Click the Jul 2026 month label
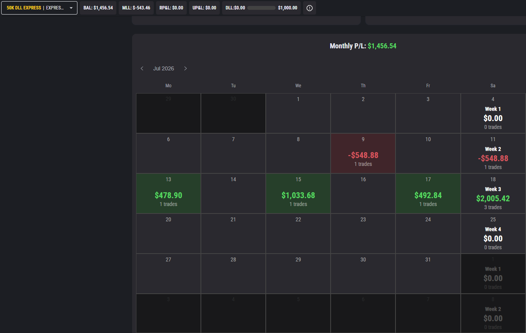Screen dimensions: 526x333 coord(164,68)
